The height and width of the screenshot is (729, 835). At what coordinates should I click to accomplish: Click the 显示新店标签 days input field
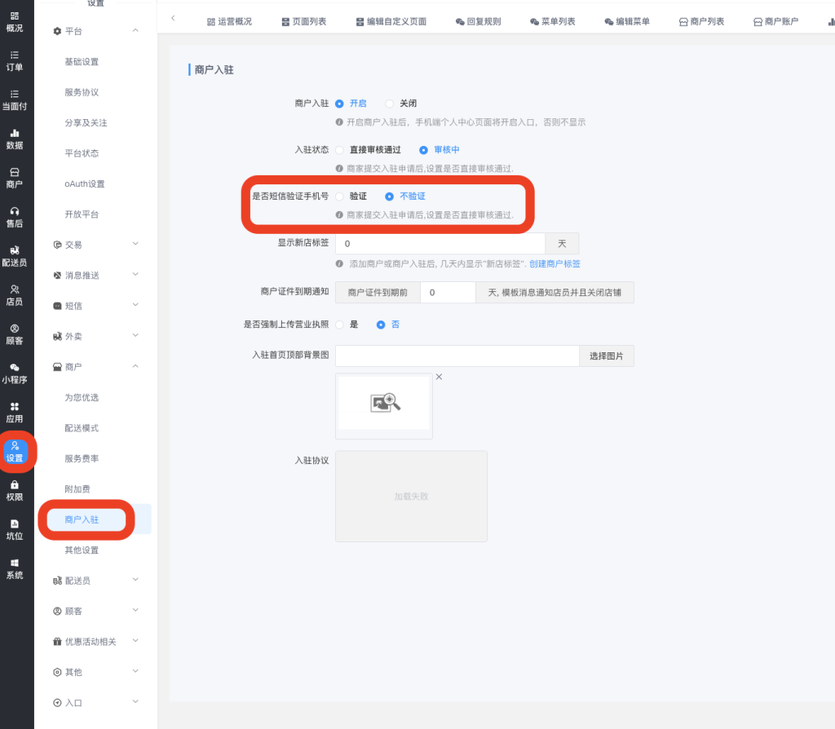tap(440, 244)
